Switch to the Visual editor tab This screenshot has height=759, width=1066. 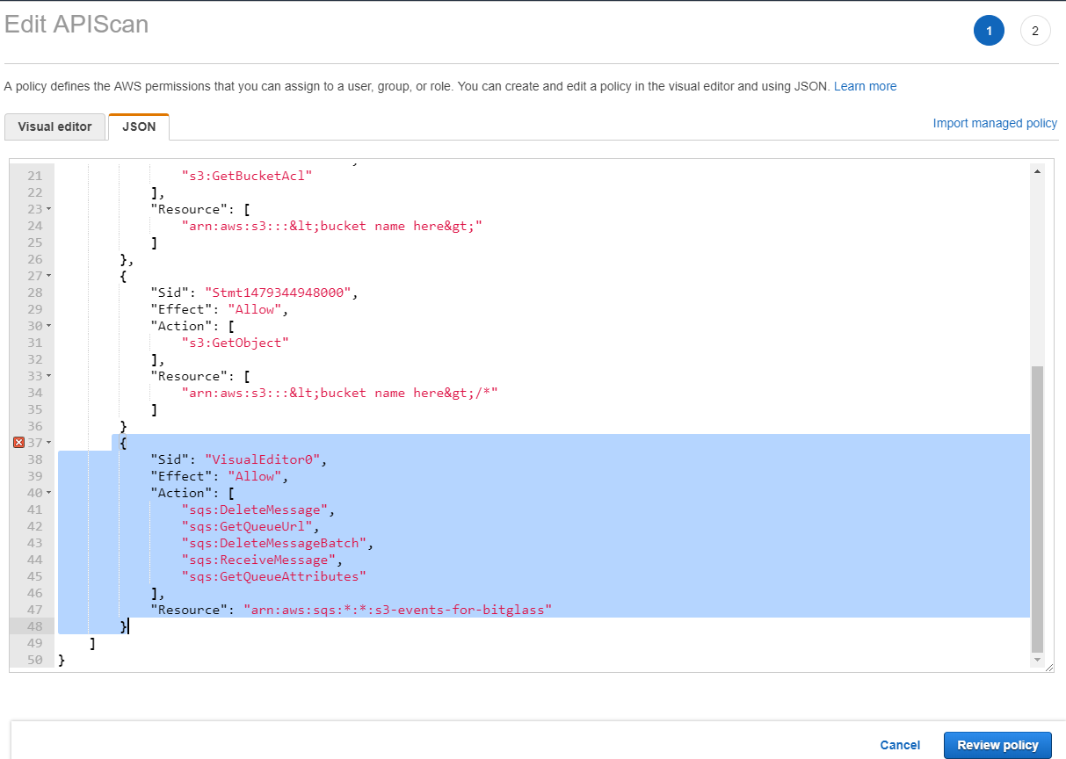54,126
